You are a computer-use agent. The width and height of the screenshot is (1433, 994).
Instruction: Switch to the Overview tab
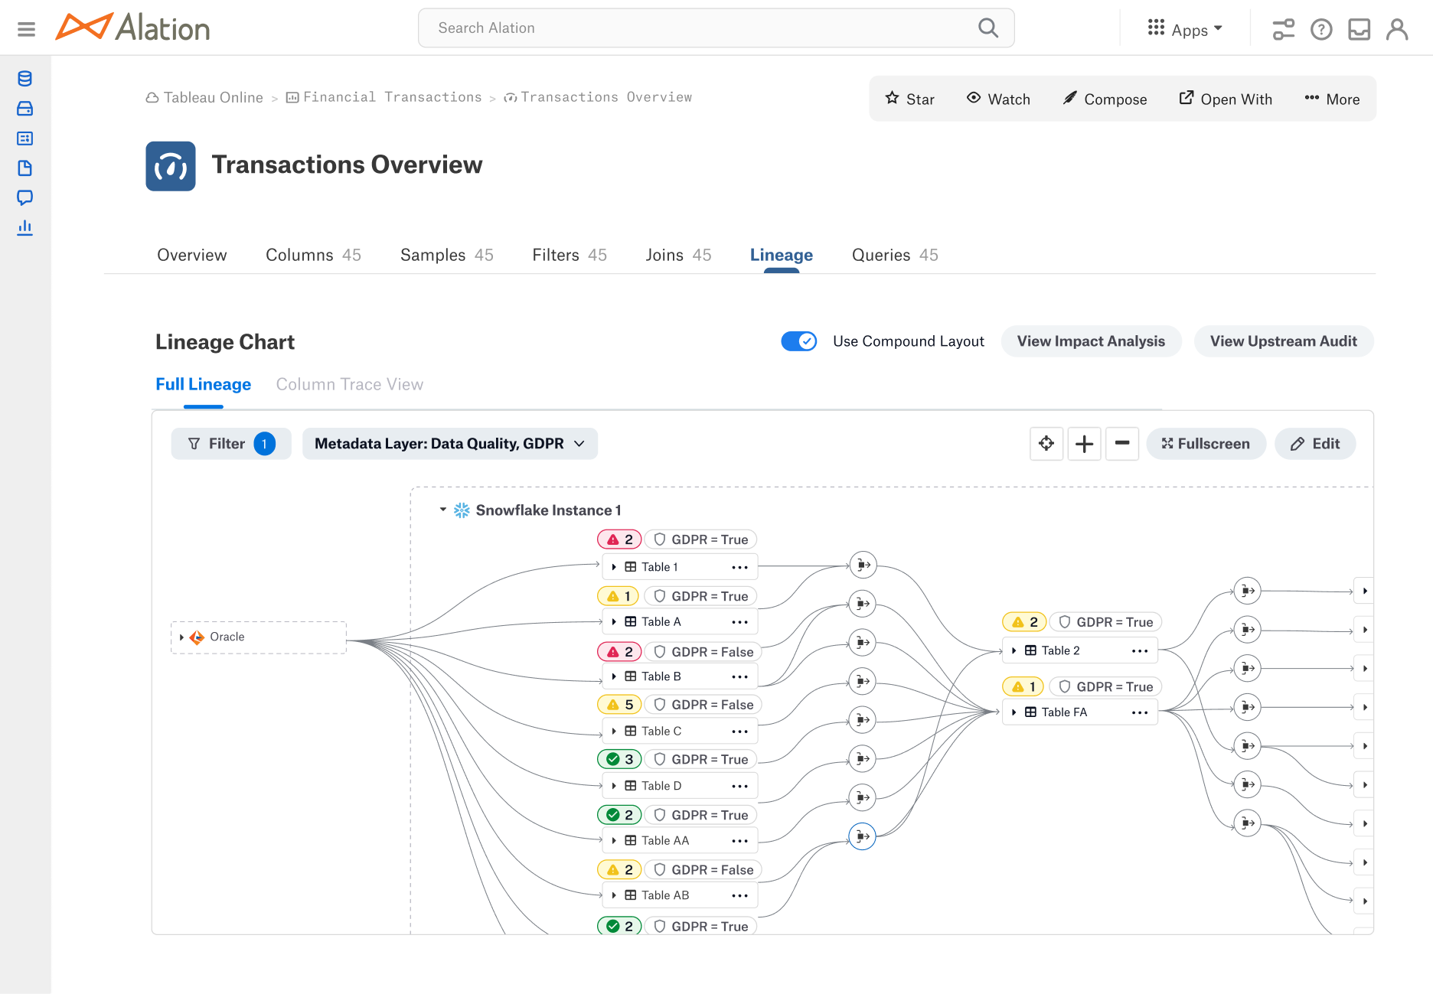(192, 255)
